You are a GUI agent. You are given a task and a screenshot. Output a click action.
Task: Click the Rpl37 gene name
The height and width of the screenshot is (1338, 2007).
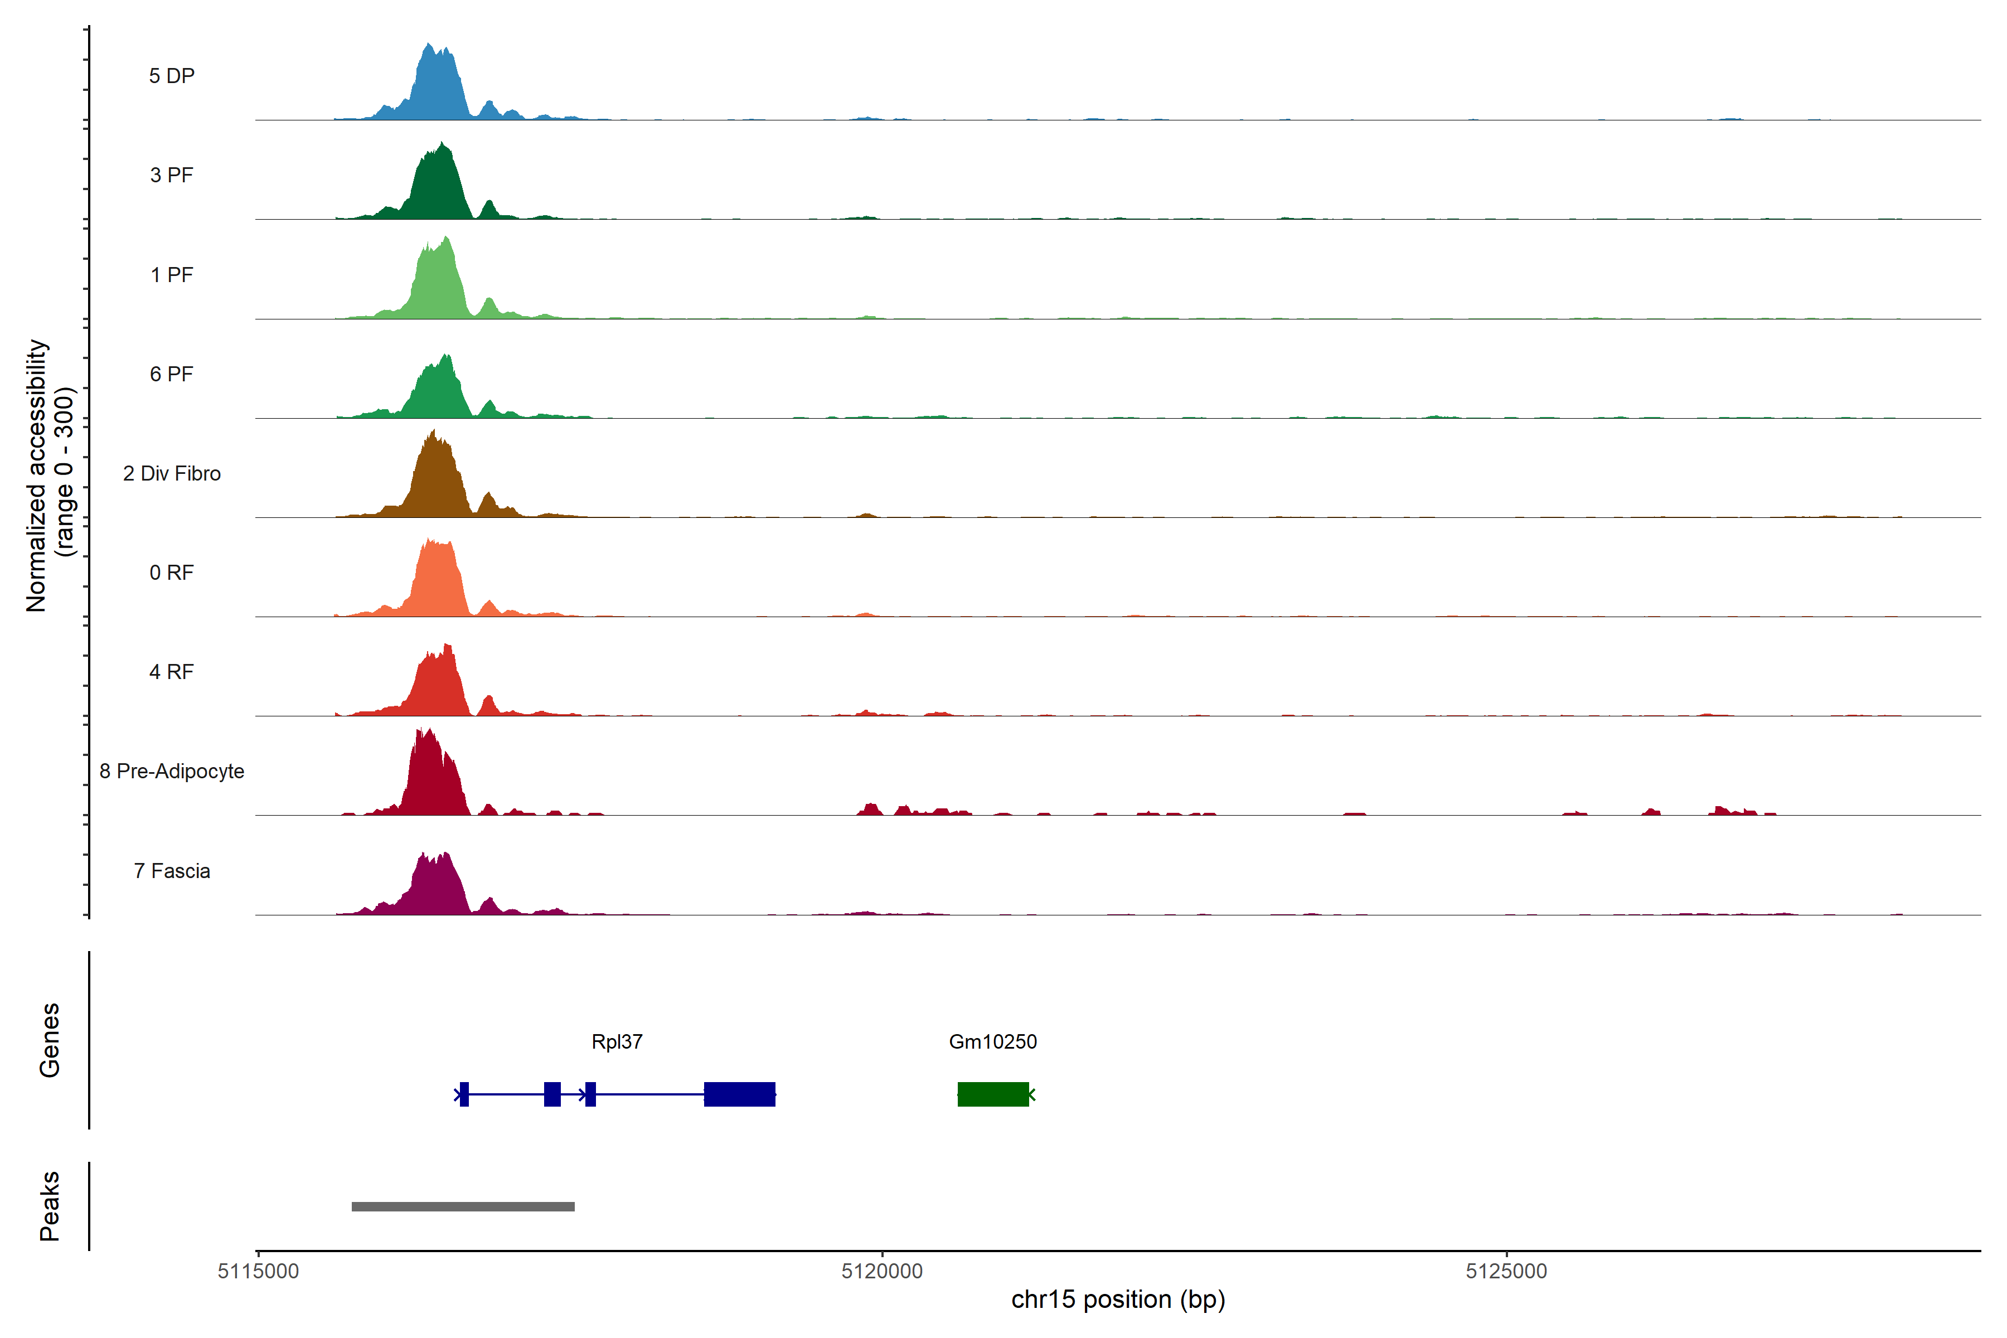(x=616, y=1041)
